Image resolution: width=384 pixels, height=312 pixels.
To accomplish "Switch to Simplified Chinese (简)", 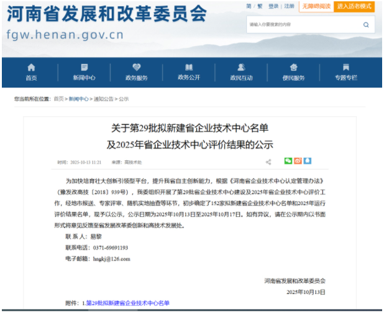I will [249, 6].
